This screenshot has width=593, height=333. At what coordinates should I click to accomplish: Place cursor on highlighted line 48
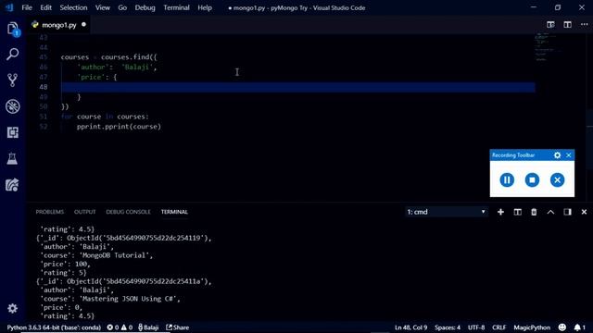tap(298, 87)
